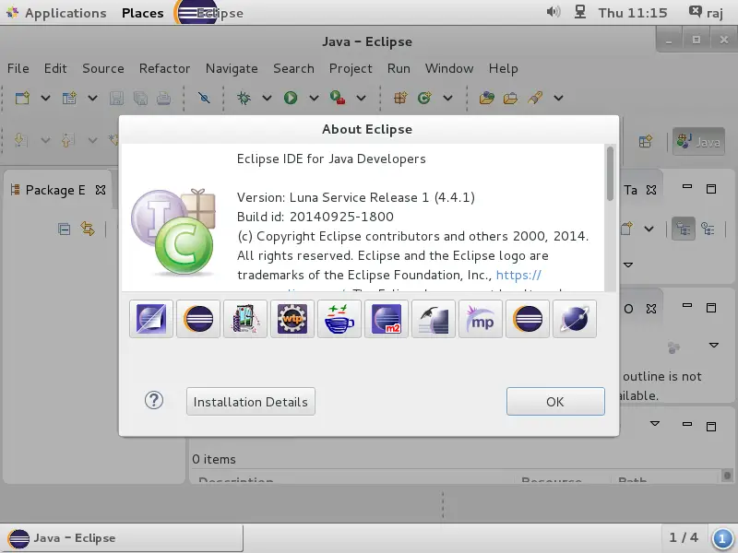Image resolution: width=738 pixels, height=553 pixels.
Task: Click the Debug bug icon
Action: (244, 98)
